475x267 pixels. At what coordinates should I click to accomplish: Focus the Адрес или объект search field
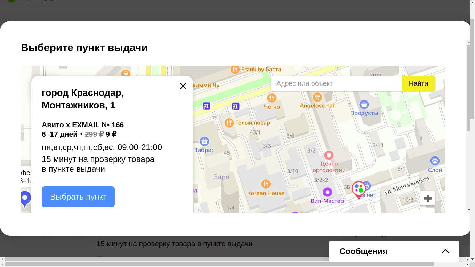click(x=336, y=83)
